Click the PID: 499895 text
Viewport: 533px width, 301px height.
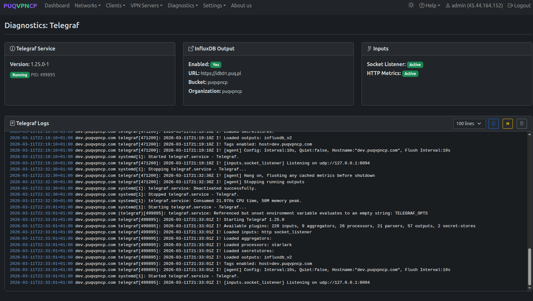point(43,75)
